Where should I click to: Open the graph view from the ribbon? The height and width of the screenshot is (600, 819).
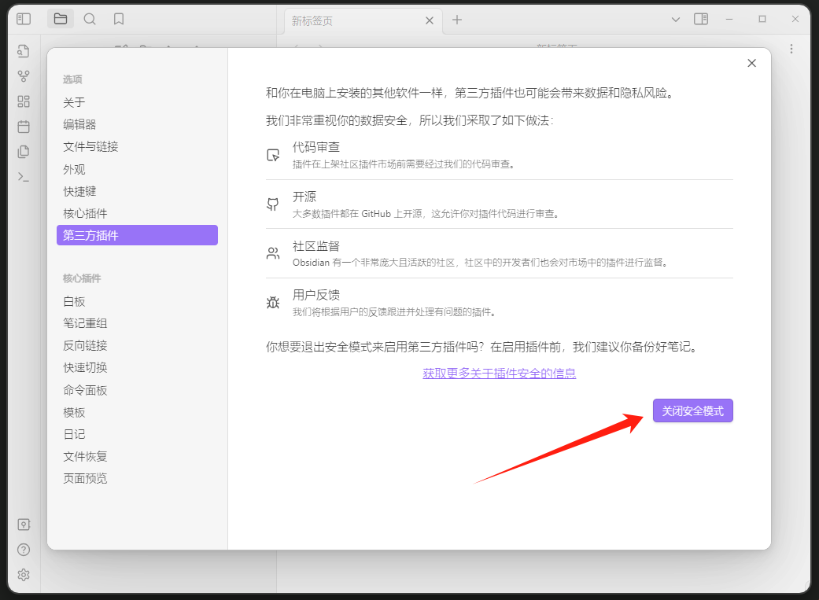point(23,75)
